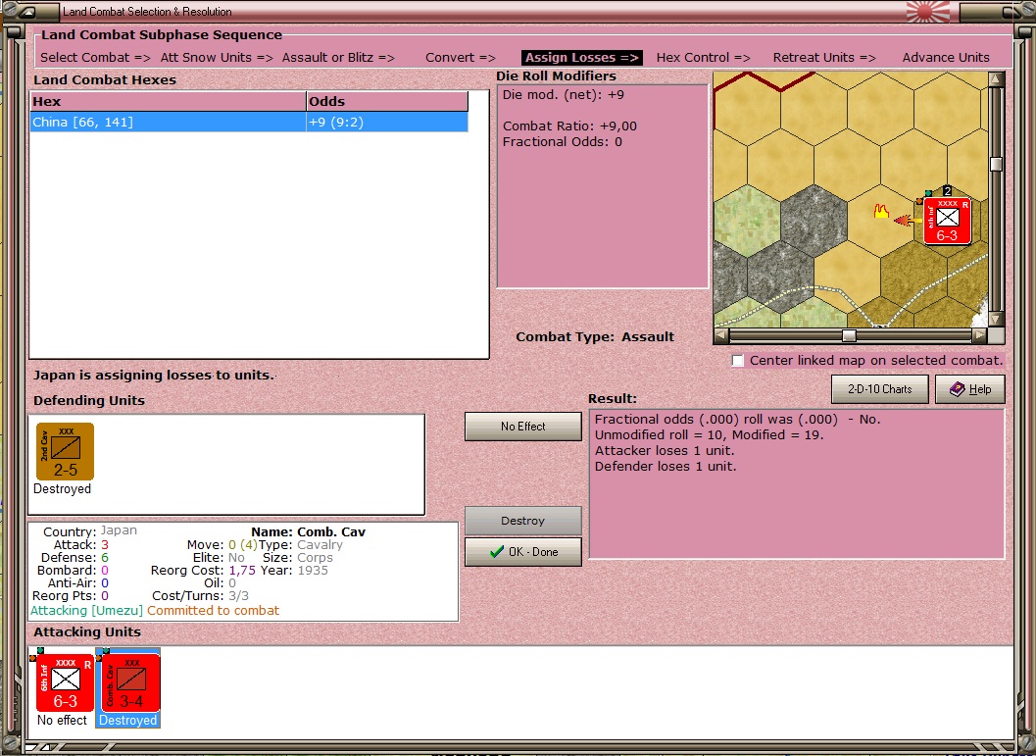Click the Advance Units subphase label

pos(946,58)
